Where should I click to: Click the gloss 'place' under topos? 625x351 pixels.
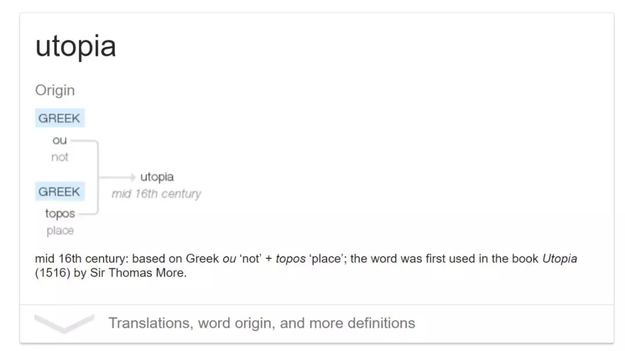click(x=60, y=231)
